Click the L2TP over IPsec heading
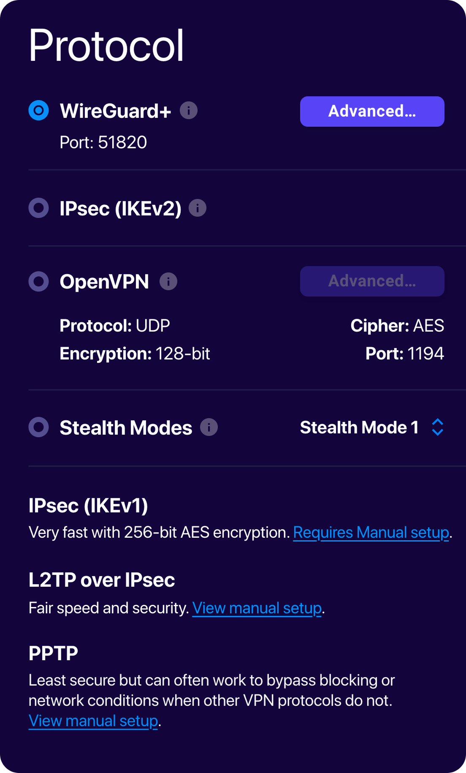This screenshot has height=773, width=466. 102,580
